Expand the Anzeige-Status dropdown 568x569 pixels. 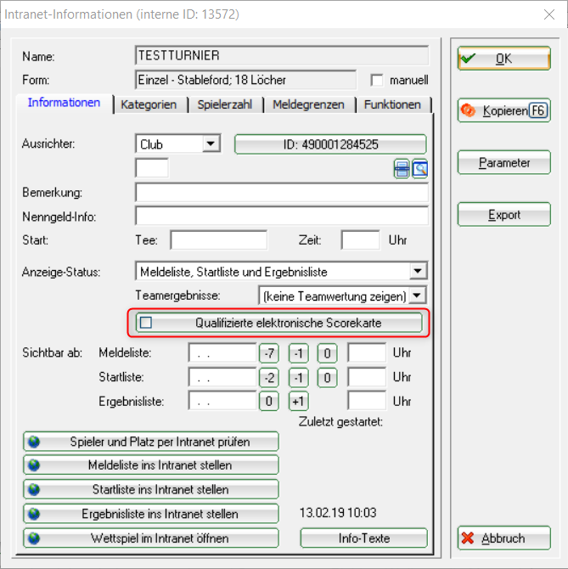click(x=417, y=272)
